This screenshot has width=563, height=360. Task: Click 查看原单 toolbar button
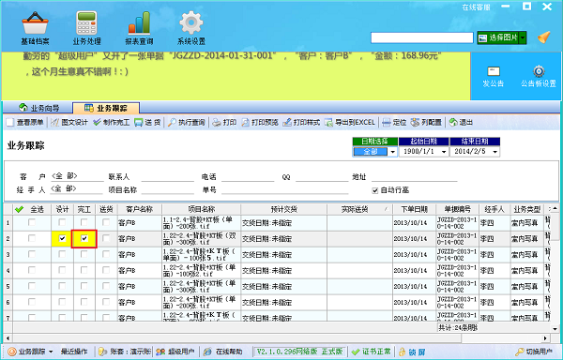(x=25, y=122)
